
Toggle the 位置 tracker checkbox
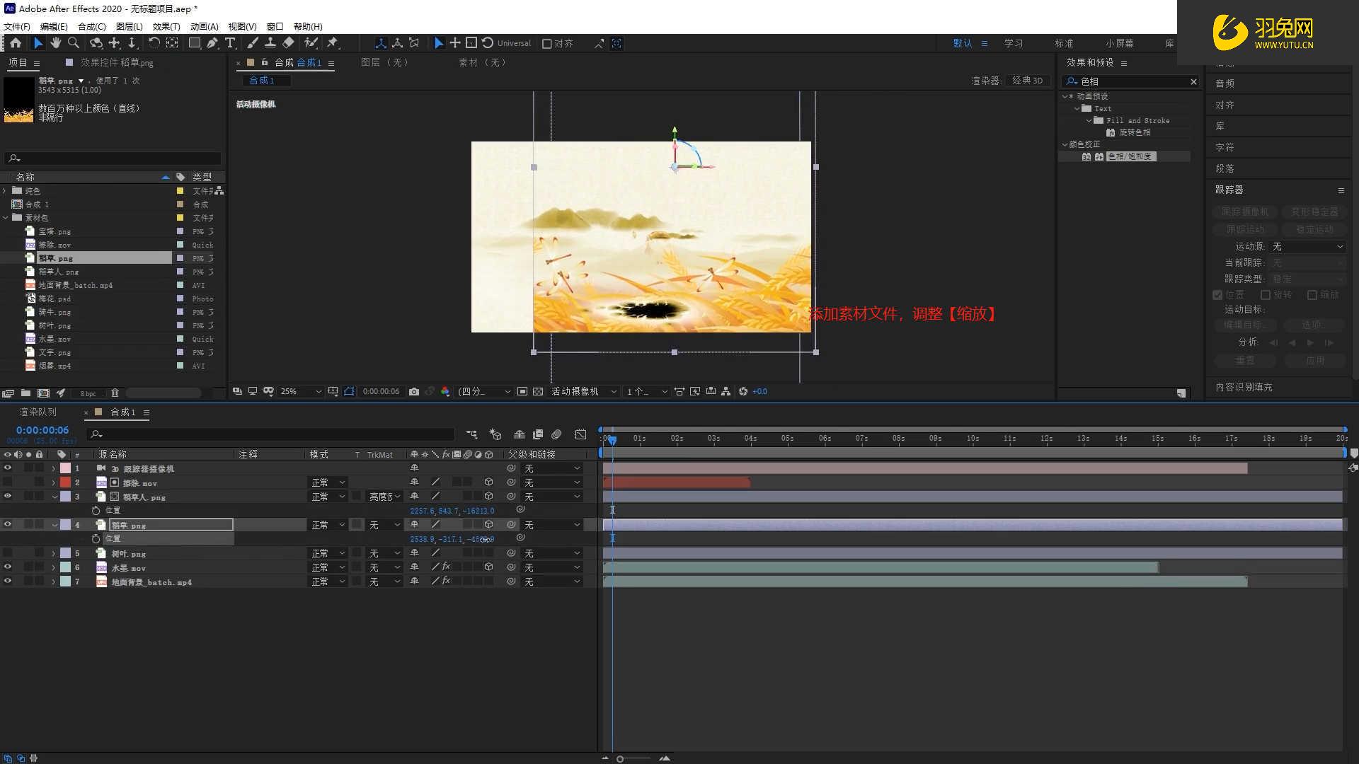1217,295
